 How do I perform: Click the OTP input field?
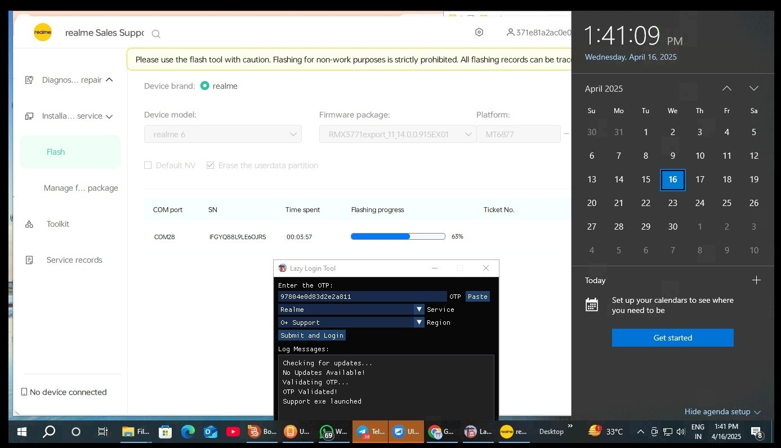point(362,297)
